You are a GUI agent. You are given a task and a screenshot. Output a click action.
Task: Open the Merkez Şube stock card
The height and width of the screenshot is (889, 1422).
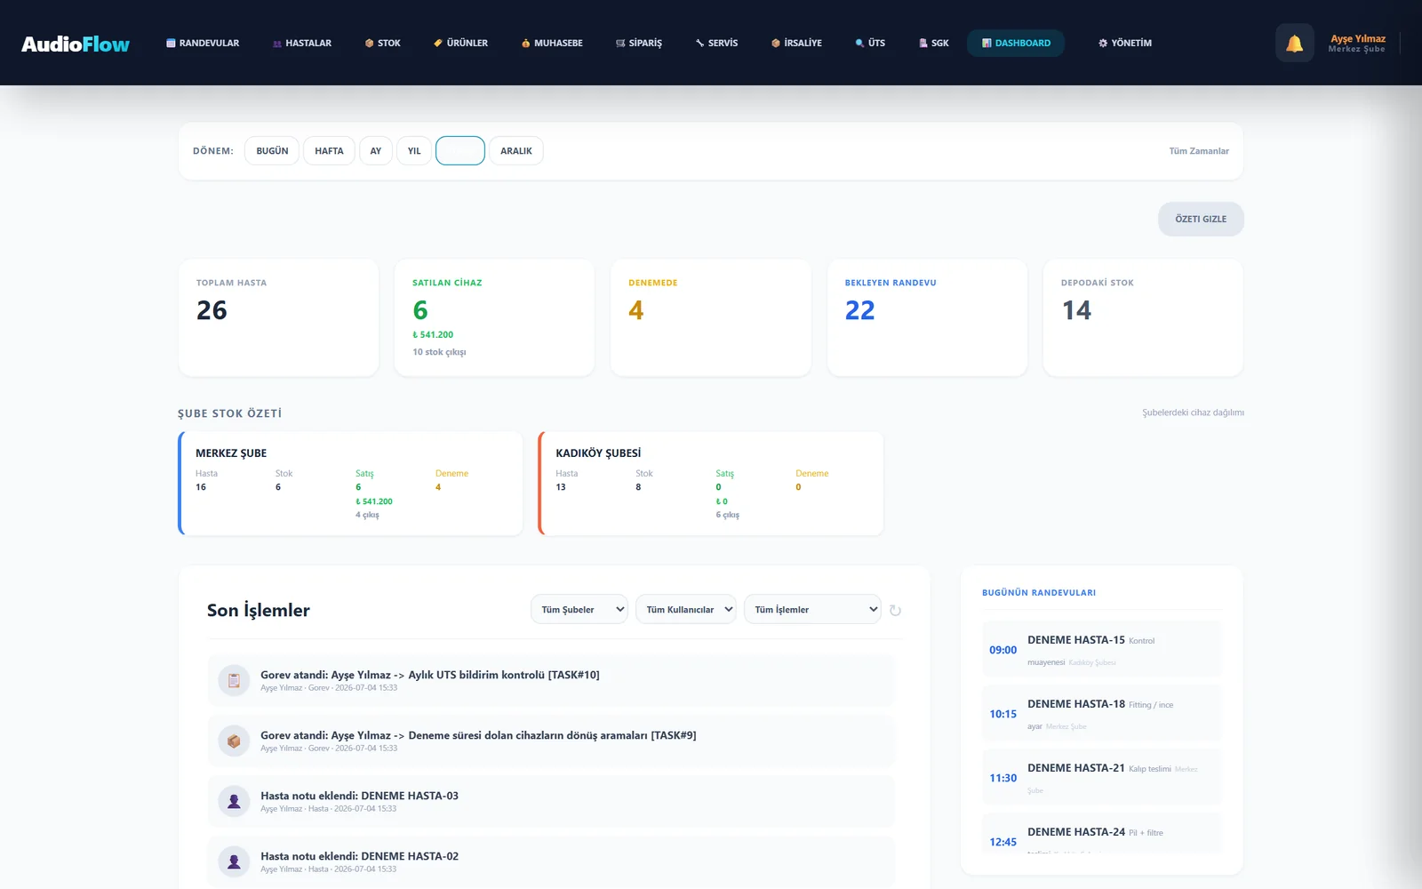351,484
